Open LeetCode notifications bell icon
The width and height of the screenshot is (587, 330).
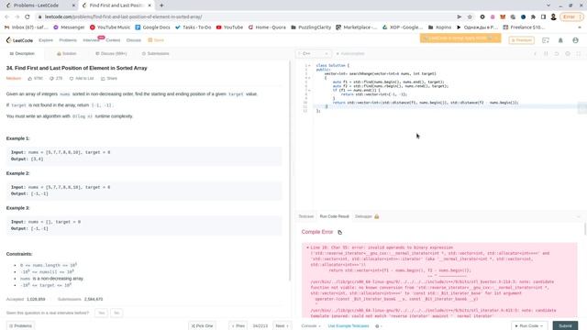click(560, 40)
